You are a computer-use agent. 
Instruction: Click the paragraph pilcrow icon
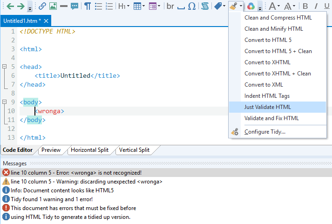[87, 6]
